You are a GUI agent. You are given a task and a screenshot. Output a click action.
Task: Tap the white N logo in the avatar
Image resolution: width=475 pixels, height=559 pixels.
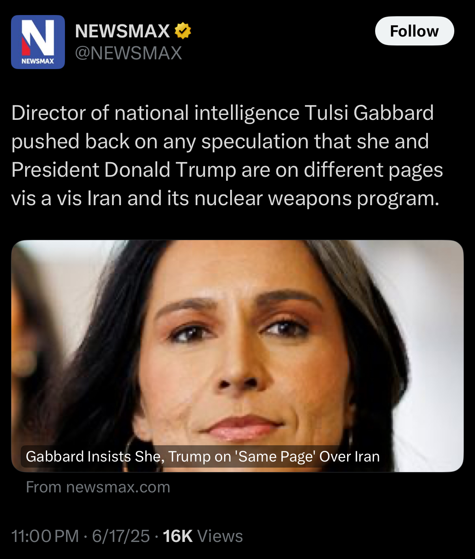click(37, 37)
